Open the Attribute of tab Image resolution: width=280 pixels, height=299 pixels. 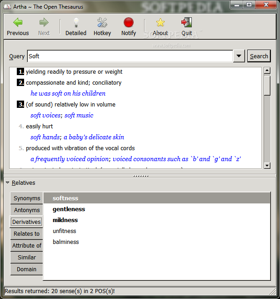coord(27,245)
